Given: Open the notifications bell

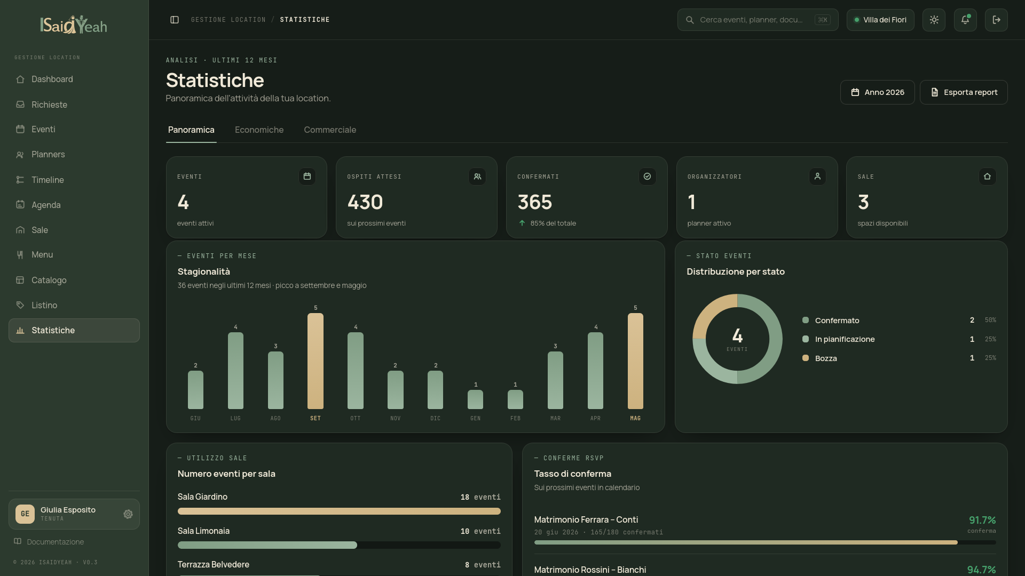Looking at the screenshot, I should (965, 20).
